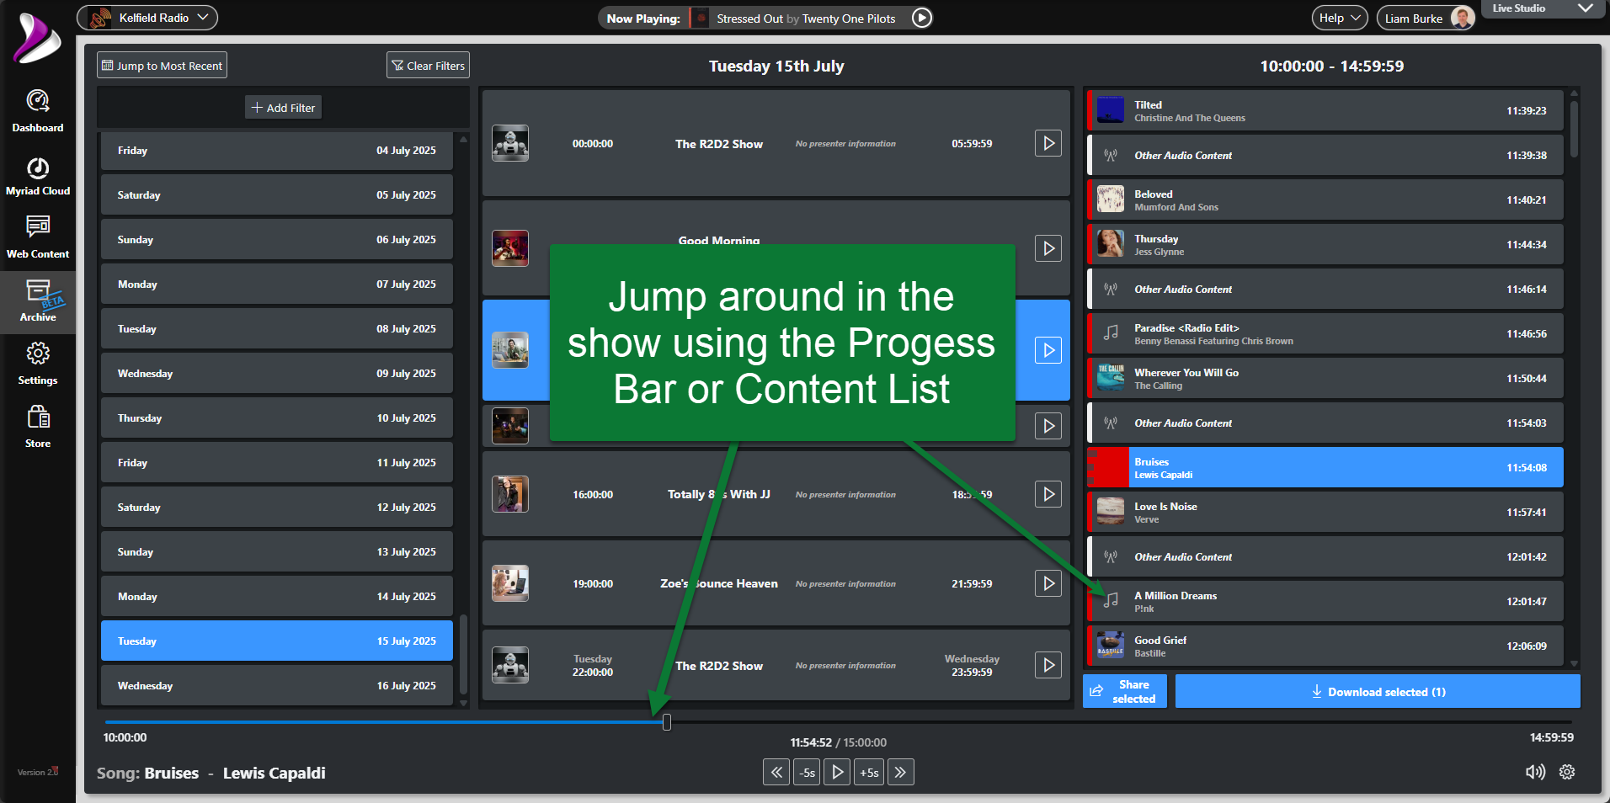The height and width of the screenshot is (803, 1610).
Task: Skip to previous item in player
Action: tap(776, 772)
